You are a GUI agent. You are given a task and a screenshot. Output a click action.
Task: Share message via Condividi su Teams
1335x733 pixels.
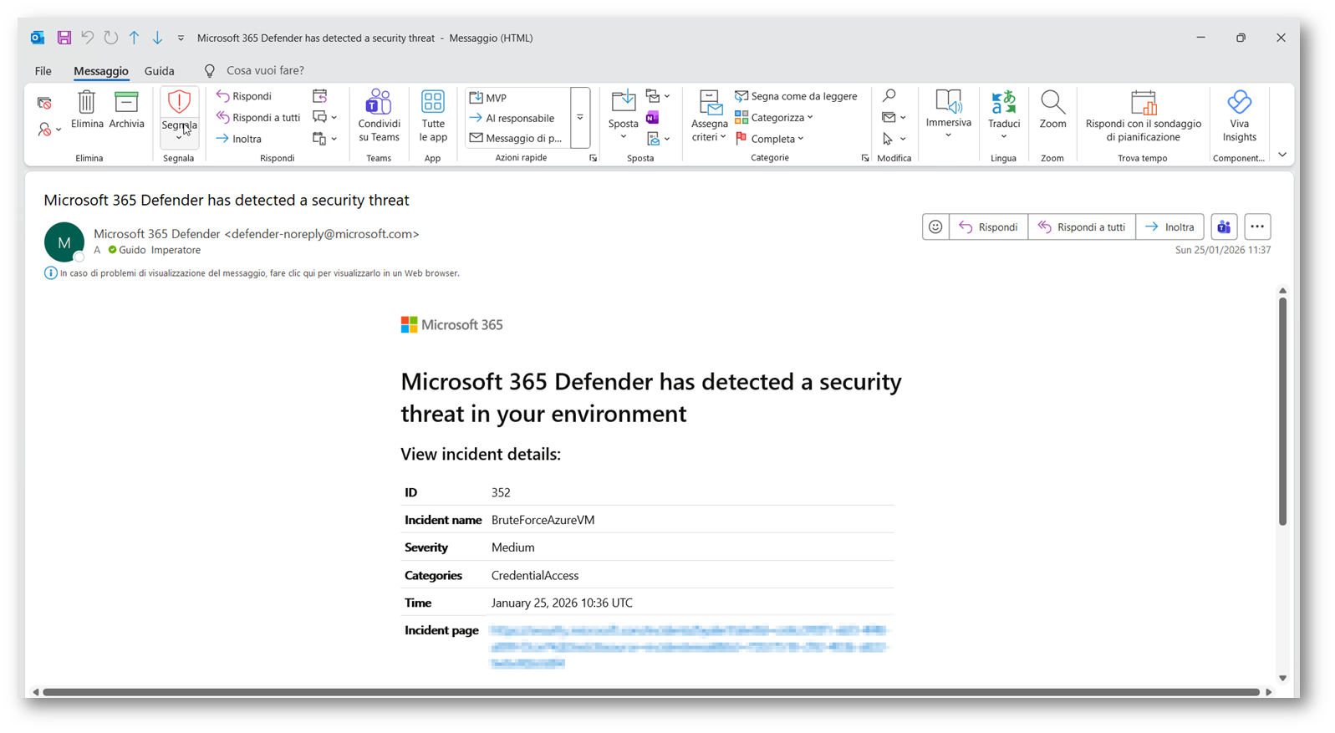(x=379, y=115)
